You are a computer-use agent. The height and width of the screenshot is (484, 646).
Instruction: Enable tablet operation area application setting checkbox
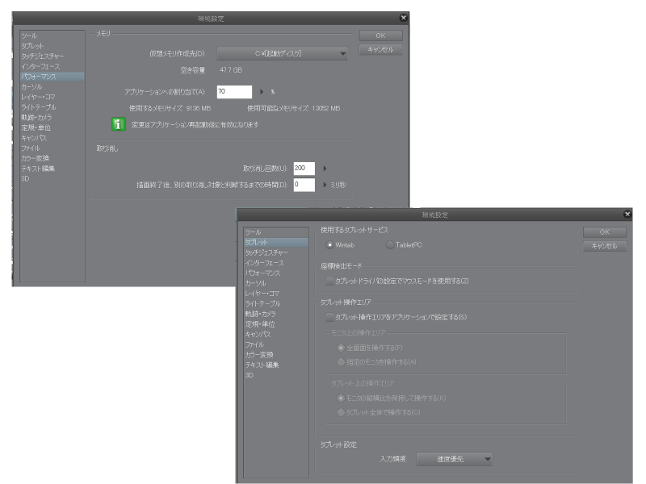click(329, 317)
